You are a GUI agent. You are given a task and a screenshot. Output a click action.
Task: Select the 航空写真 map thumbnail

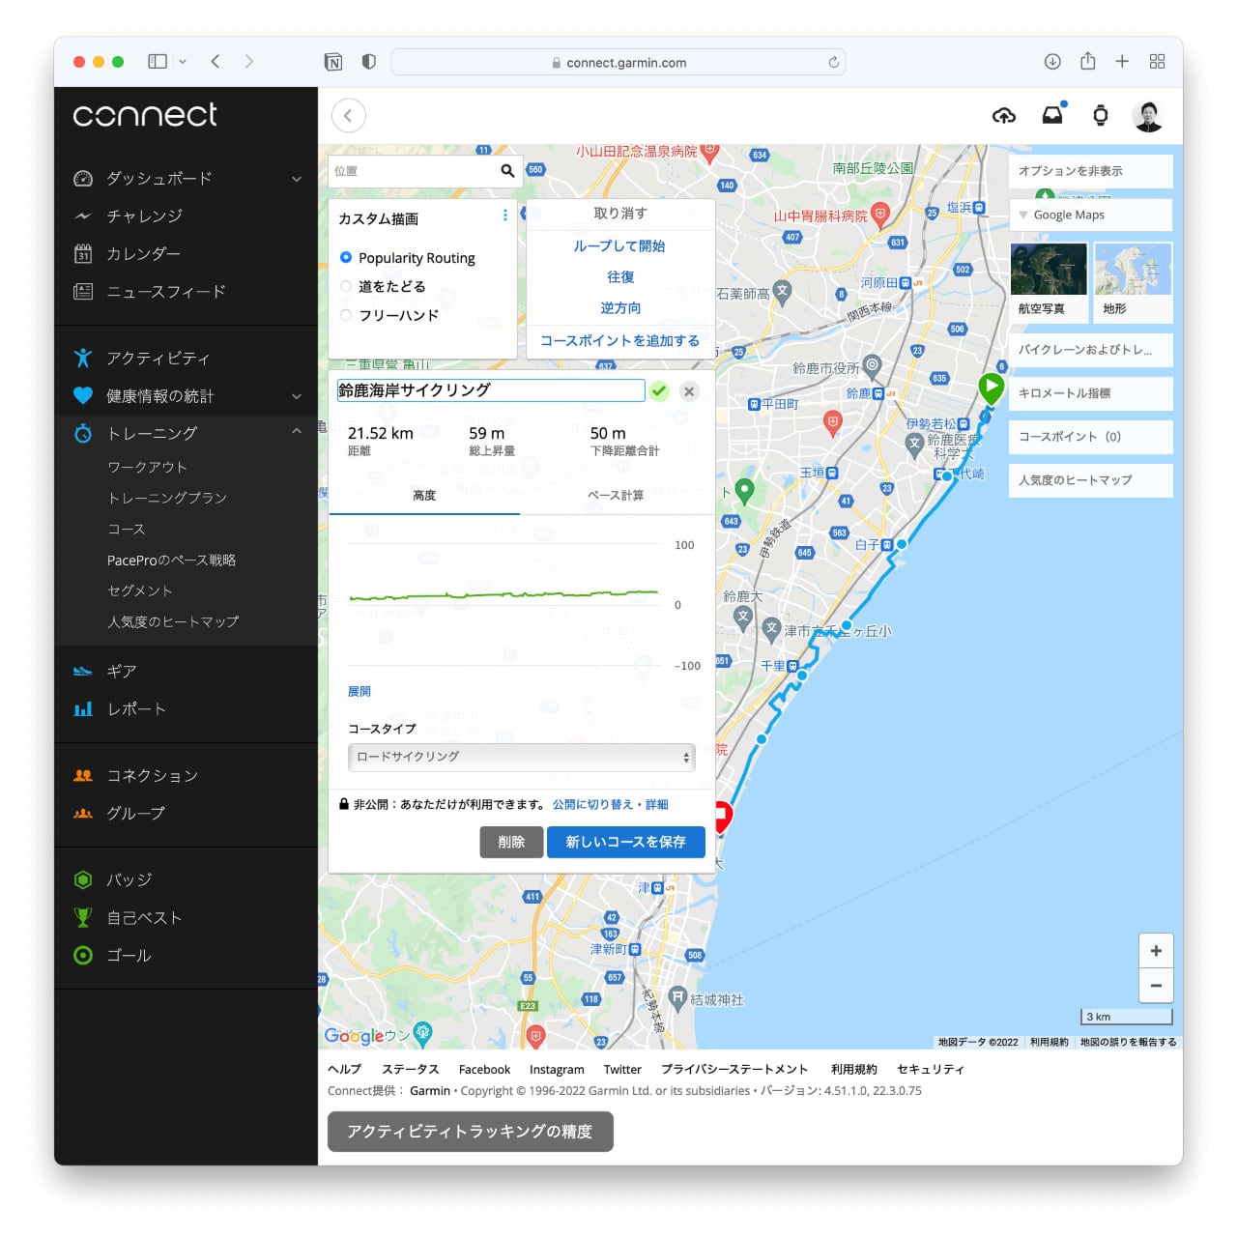[1049, 280]
